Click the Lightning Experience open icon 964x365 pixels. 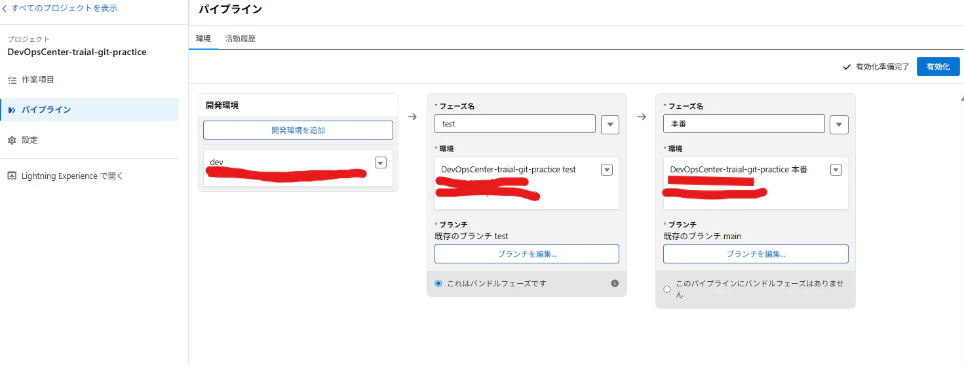click(12, 176)
